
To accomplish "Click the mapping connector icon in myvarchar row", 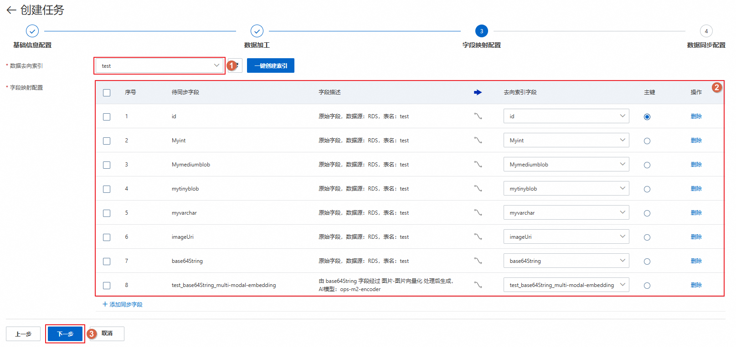I will pos(478,212).
